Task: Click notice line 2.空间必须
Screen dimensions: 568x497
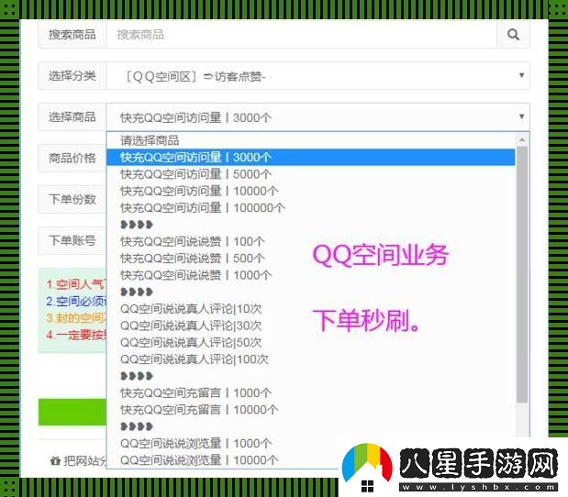Action: (76, 301)
